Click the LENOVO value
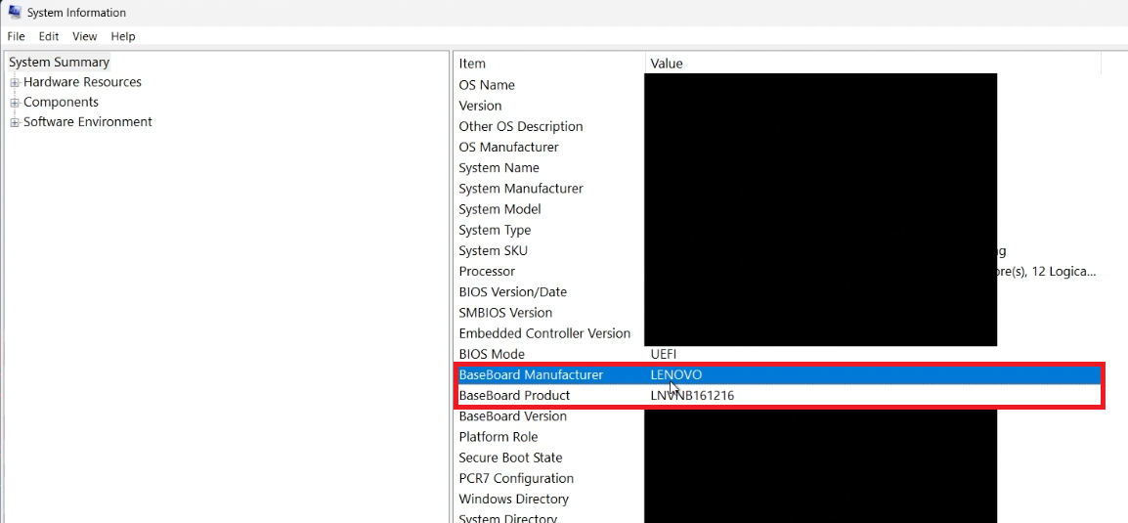 [676, 374]
